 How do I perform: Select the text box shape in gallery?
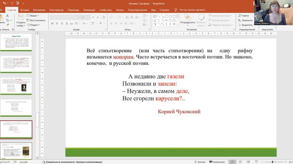155,16
